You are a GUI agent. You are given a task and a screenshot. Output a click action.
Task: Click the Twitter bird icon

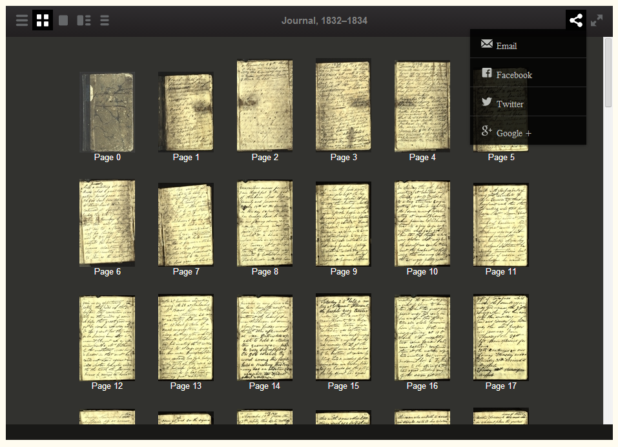487,101
